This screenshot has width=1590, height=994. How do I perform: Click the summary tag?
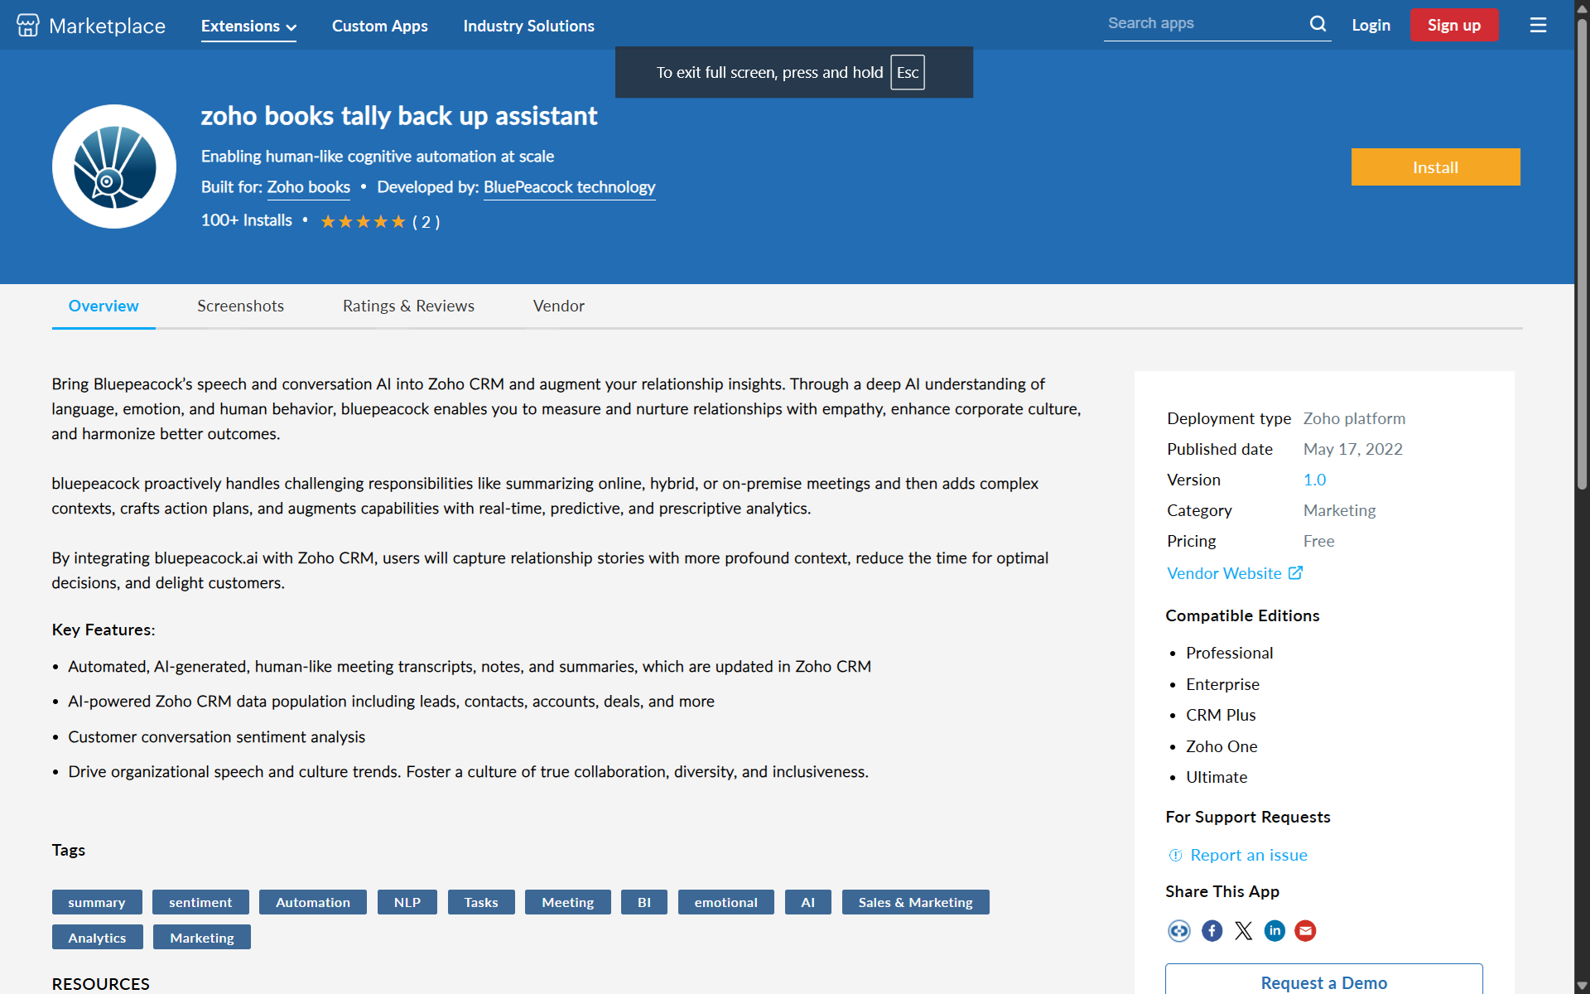pyautogui.click(x=97, y=902)
